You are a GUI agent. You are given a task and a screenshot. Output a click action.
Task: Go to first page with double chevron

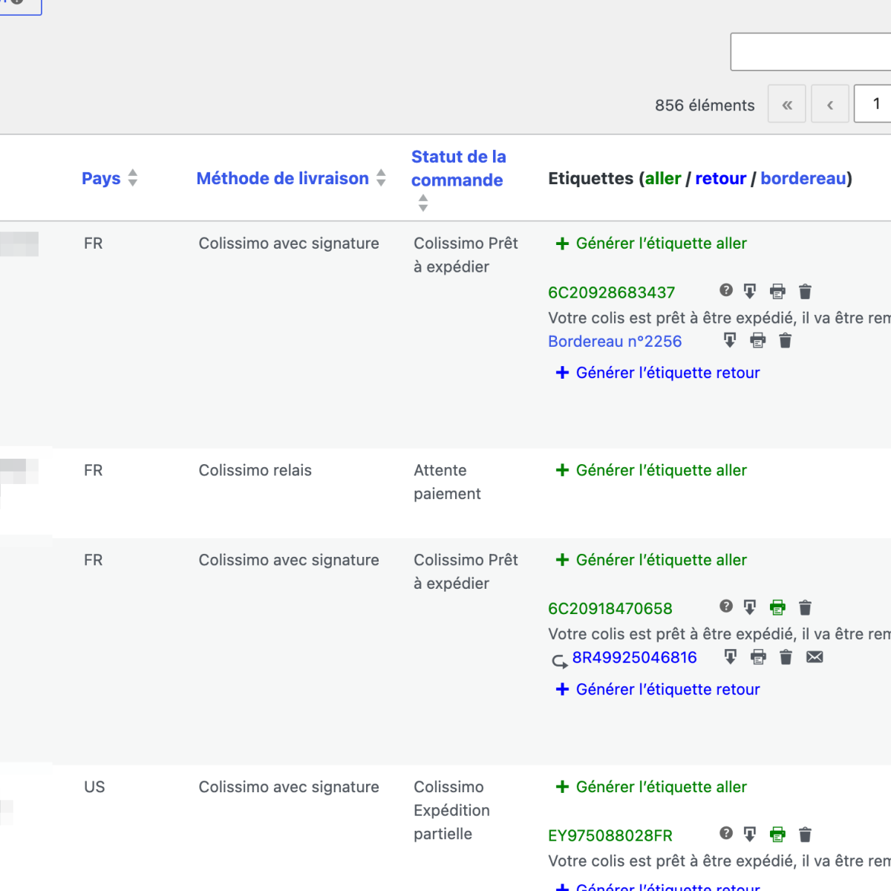click(787, 105)
